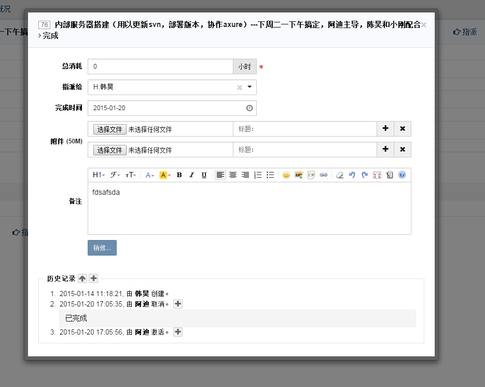Toggle underline formatting in the editor
Screen dimensions: 485x387
(x=204, y=175)
